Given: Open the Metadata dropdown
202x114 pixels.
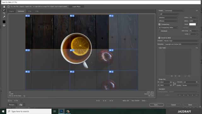Looking at the screenshot, I should 181,44.
